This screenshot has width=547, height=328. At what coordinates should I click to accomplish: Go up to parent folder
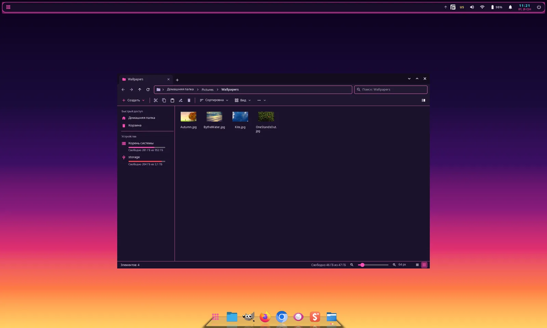pos(139,90)
